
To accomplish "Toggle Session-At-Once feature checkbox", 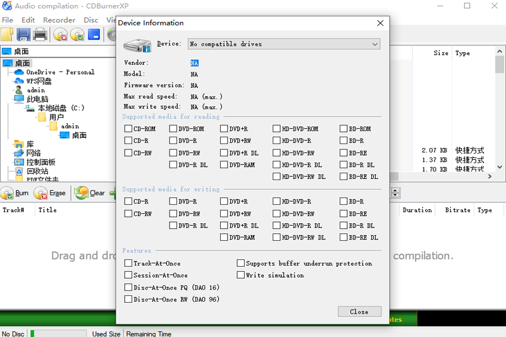I will pos(128,275).
